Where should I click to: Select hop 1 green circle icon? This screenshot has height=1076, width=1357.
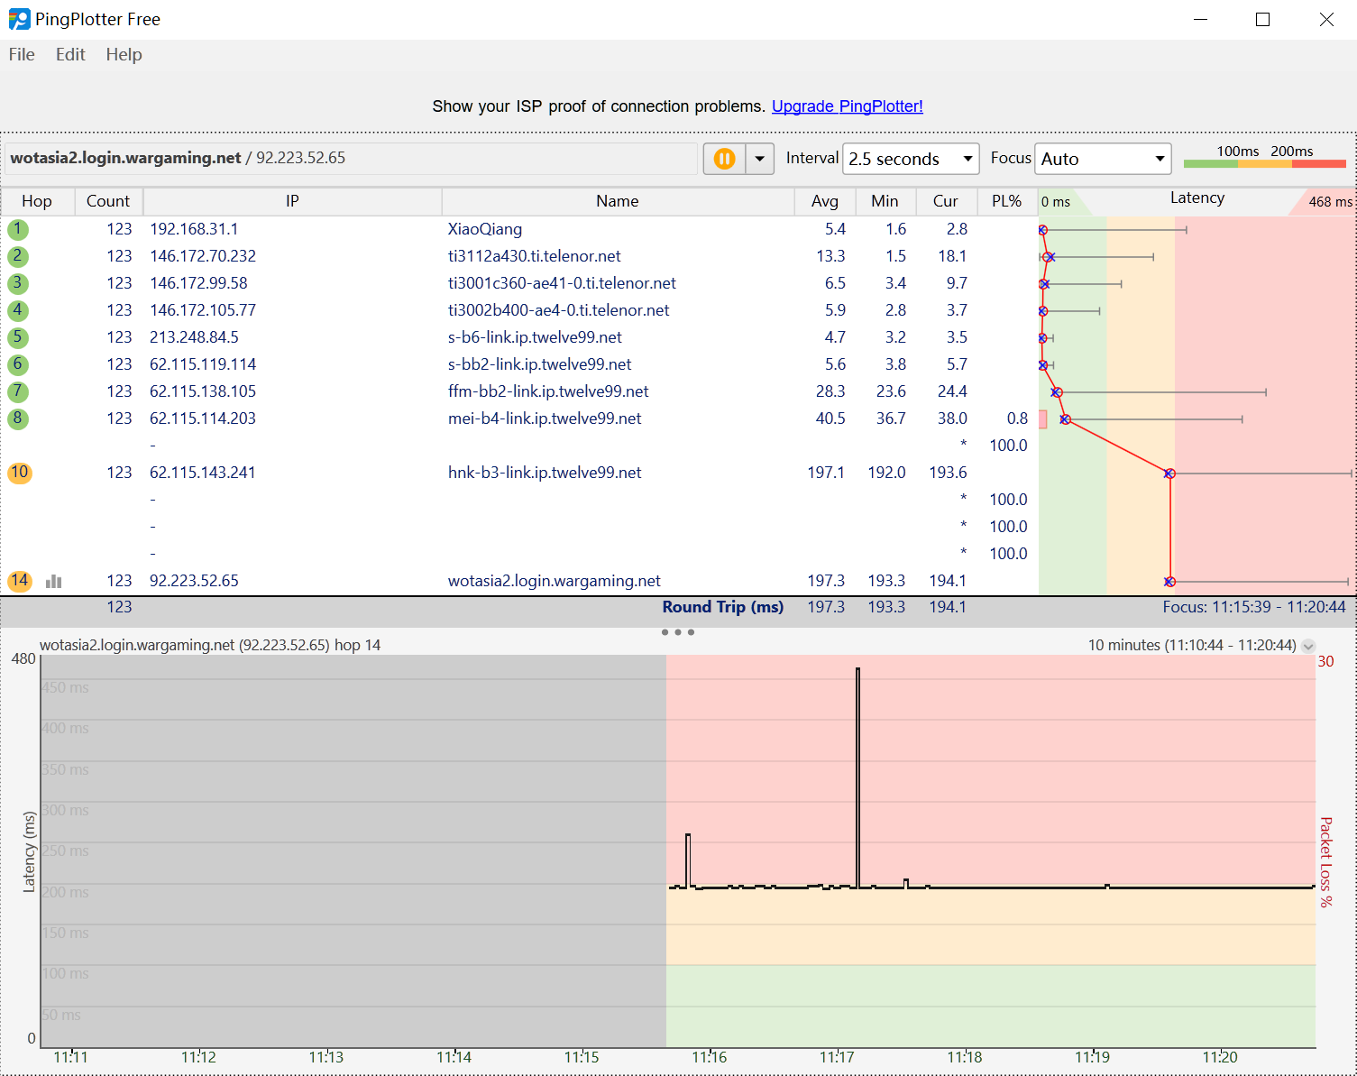point(18,229)
